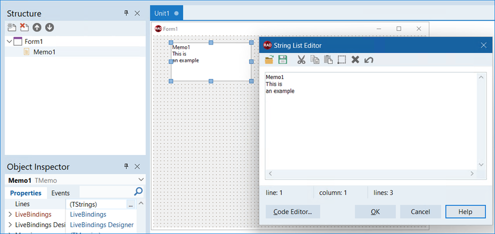Click the Copy icon in editor toolbar
This screenshot has width=495, height=234.
tap(315, 59)
